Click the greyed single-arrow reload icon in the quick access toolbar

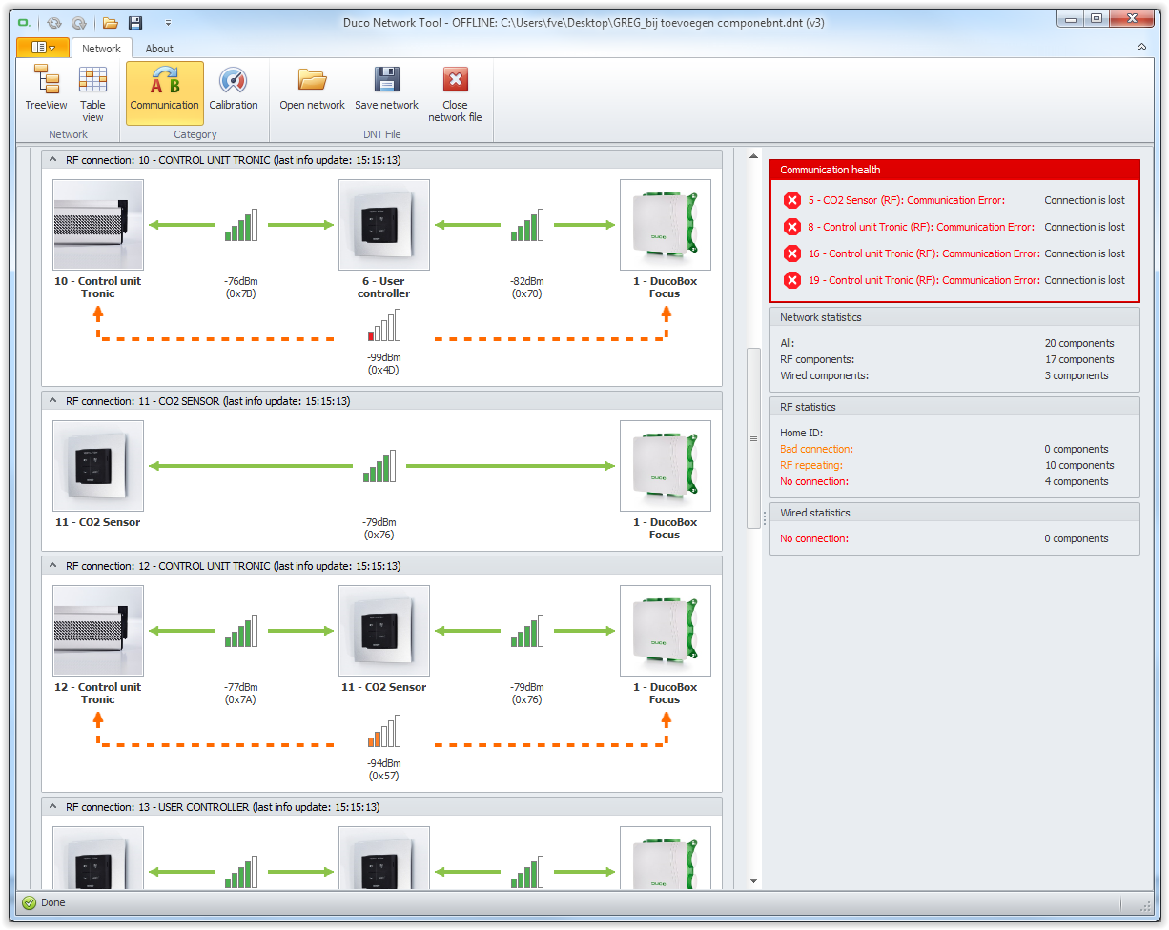tap(79, 22)
